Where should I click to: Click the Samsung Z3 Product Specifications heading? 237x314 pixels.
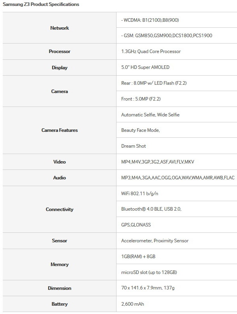(x=41, y=4)
